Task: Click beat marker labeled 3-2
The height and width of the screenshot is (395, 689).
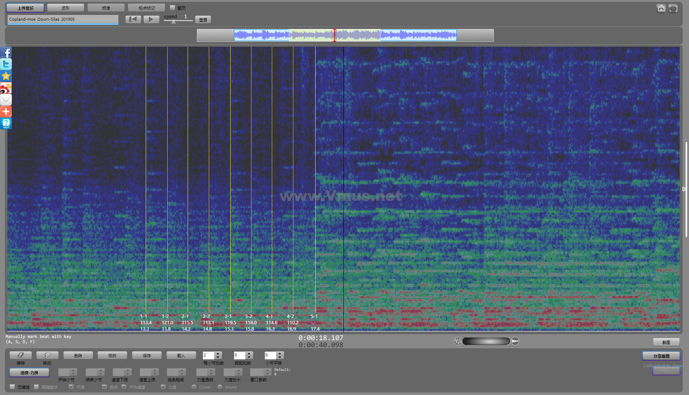Action: coord(248,316)
